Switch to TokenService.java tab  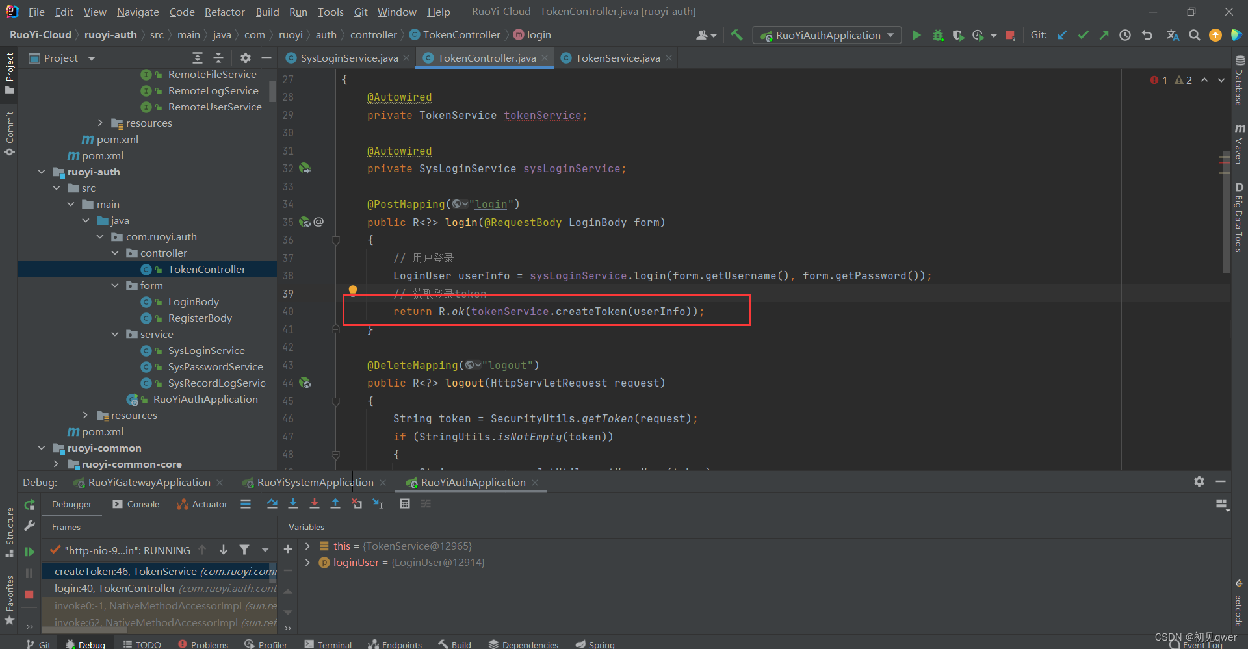point(617,58)
